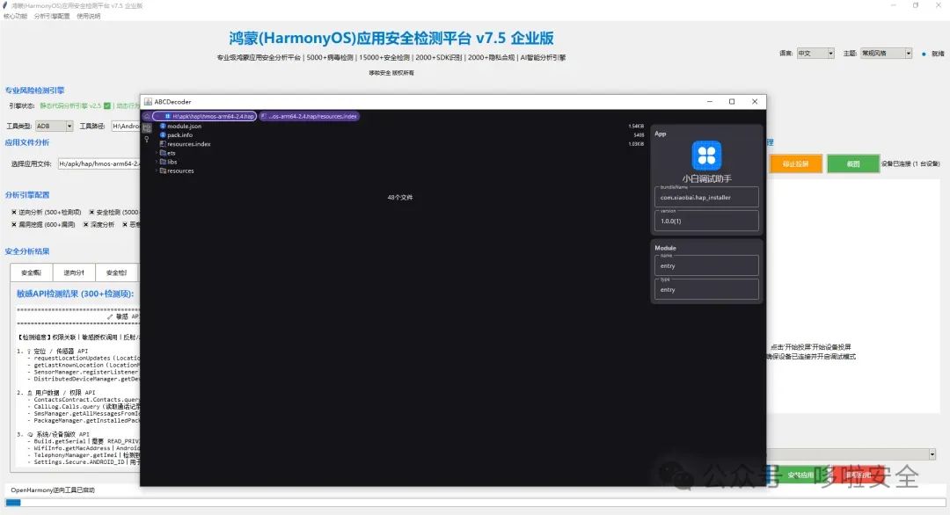Viewport: 950px width, 515px height.
Task: Click the module.json info icon
Action: (x=163, y=126)
